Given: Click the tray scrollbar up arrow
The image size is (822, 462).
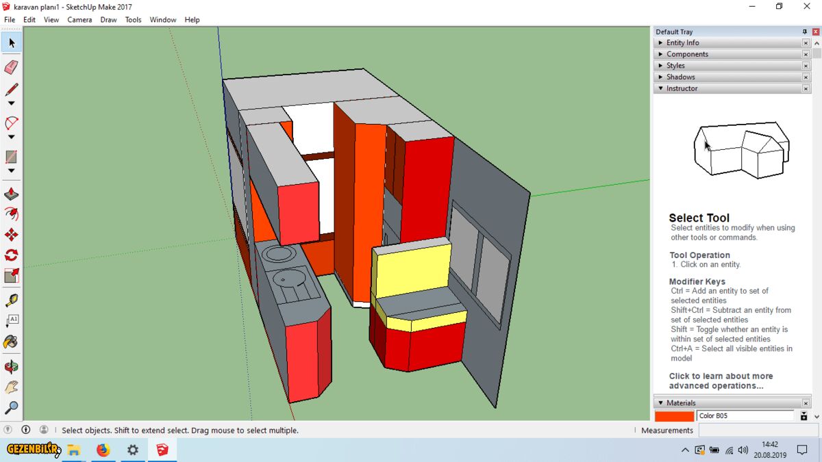Looking at the screenshot, I should coord(817,43).
